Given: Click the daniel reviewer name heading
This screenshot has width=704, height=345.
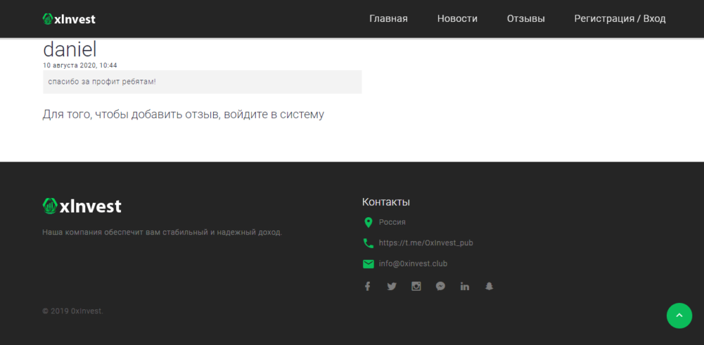Looking at the screenshot, I should 69,49.
